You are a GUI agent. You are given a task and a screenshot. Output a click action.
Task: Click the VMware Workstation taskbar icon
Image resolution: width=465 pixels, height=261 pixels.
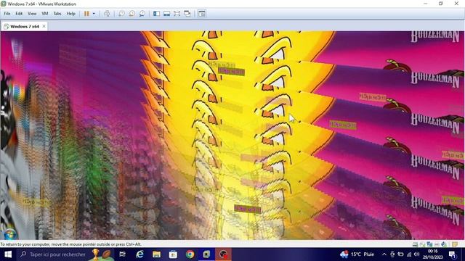(x=206, y=254)
